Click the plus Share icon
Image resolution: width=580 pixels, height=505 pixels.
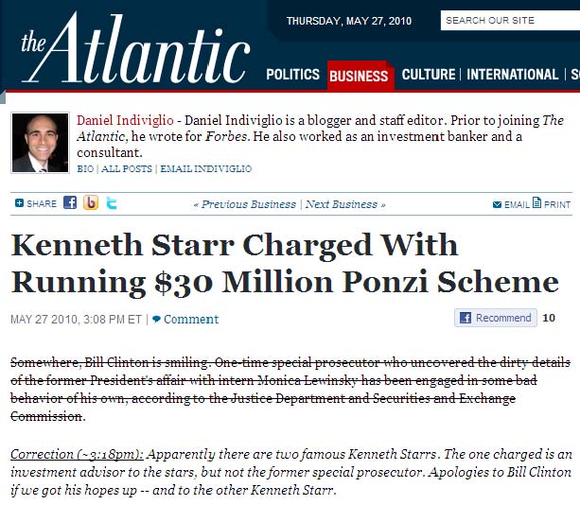[x=19, y=203]
